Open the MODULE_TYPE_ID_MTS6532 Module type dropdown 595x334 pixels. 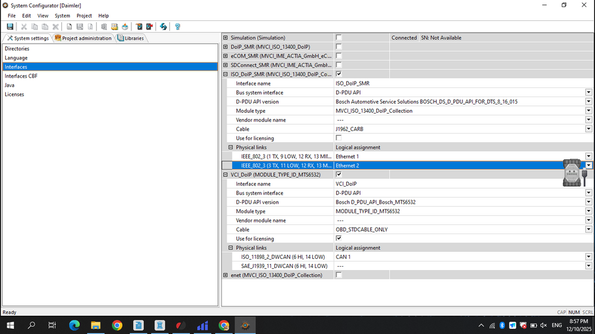tap(588, 211)
